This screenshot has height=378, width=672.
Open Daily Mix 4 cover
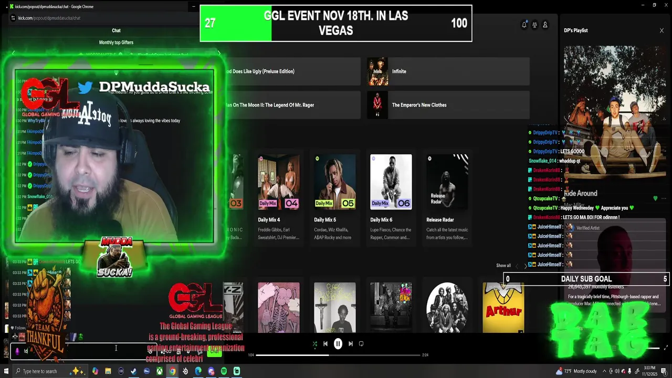[x=279, y=182]
